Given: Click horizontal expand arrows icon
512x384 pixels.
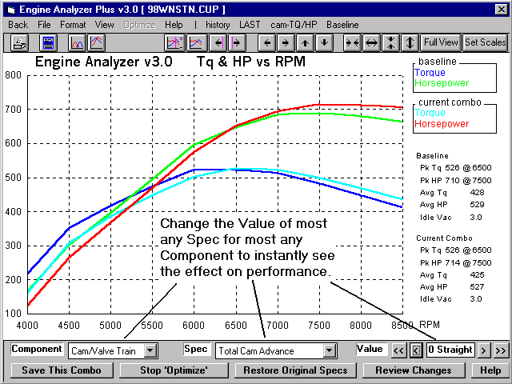Looking at the screenshot, I should (371, 42).
